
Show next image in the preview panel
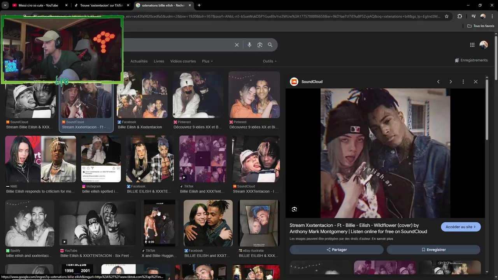[451, 82]
